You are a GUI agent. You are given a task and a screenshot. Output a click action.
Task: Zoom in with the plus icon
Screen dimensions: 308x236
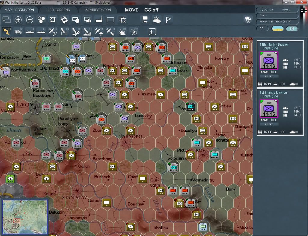tap(18, 20)
